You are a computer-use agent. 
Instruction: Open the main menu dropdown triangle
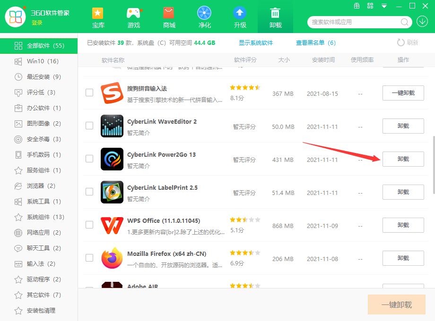pyautogui.click(x=384, y=6)
